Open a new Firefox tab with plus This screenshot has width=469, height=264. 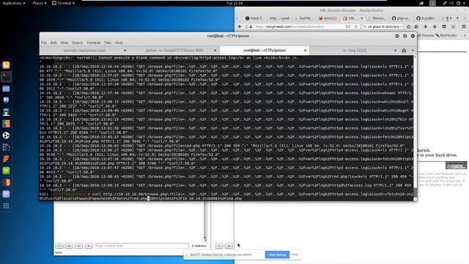click(457, 18)
